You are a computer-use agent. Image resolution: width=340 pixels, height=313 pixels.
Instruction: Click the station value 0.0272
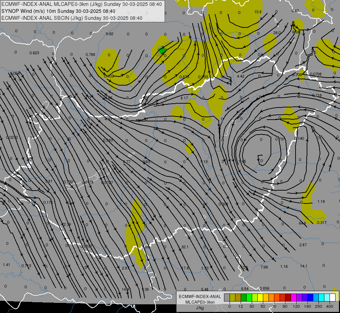[x=12, y=137]
